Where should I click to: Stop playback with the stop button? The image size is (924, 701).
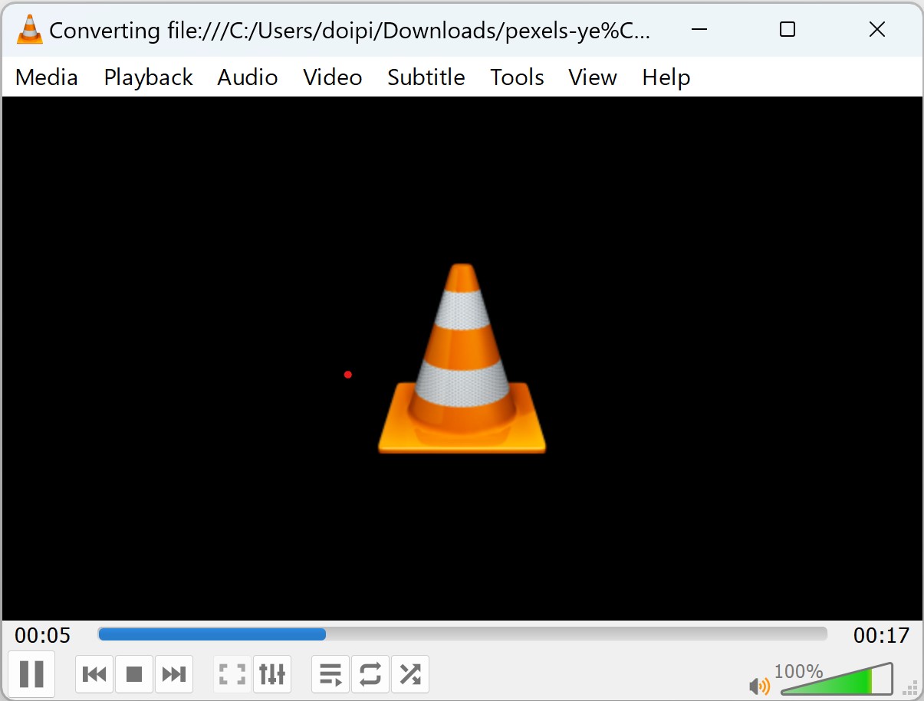[134, 674]
